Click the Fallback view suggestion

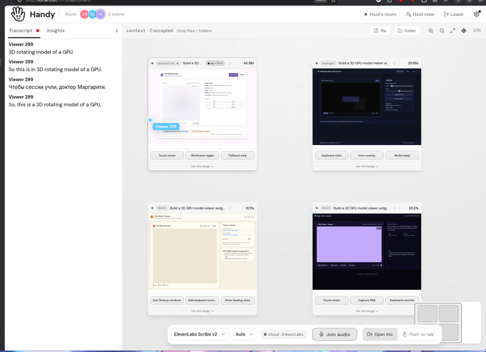click(x=237, y=155)
